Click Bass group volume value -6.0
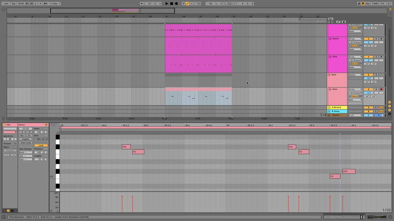This screenshot has height=221, width=394. (x=368, y=78)
